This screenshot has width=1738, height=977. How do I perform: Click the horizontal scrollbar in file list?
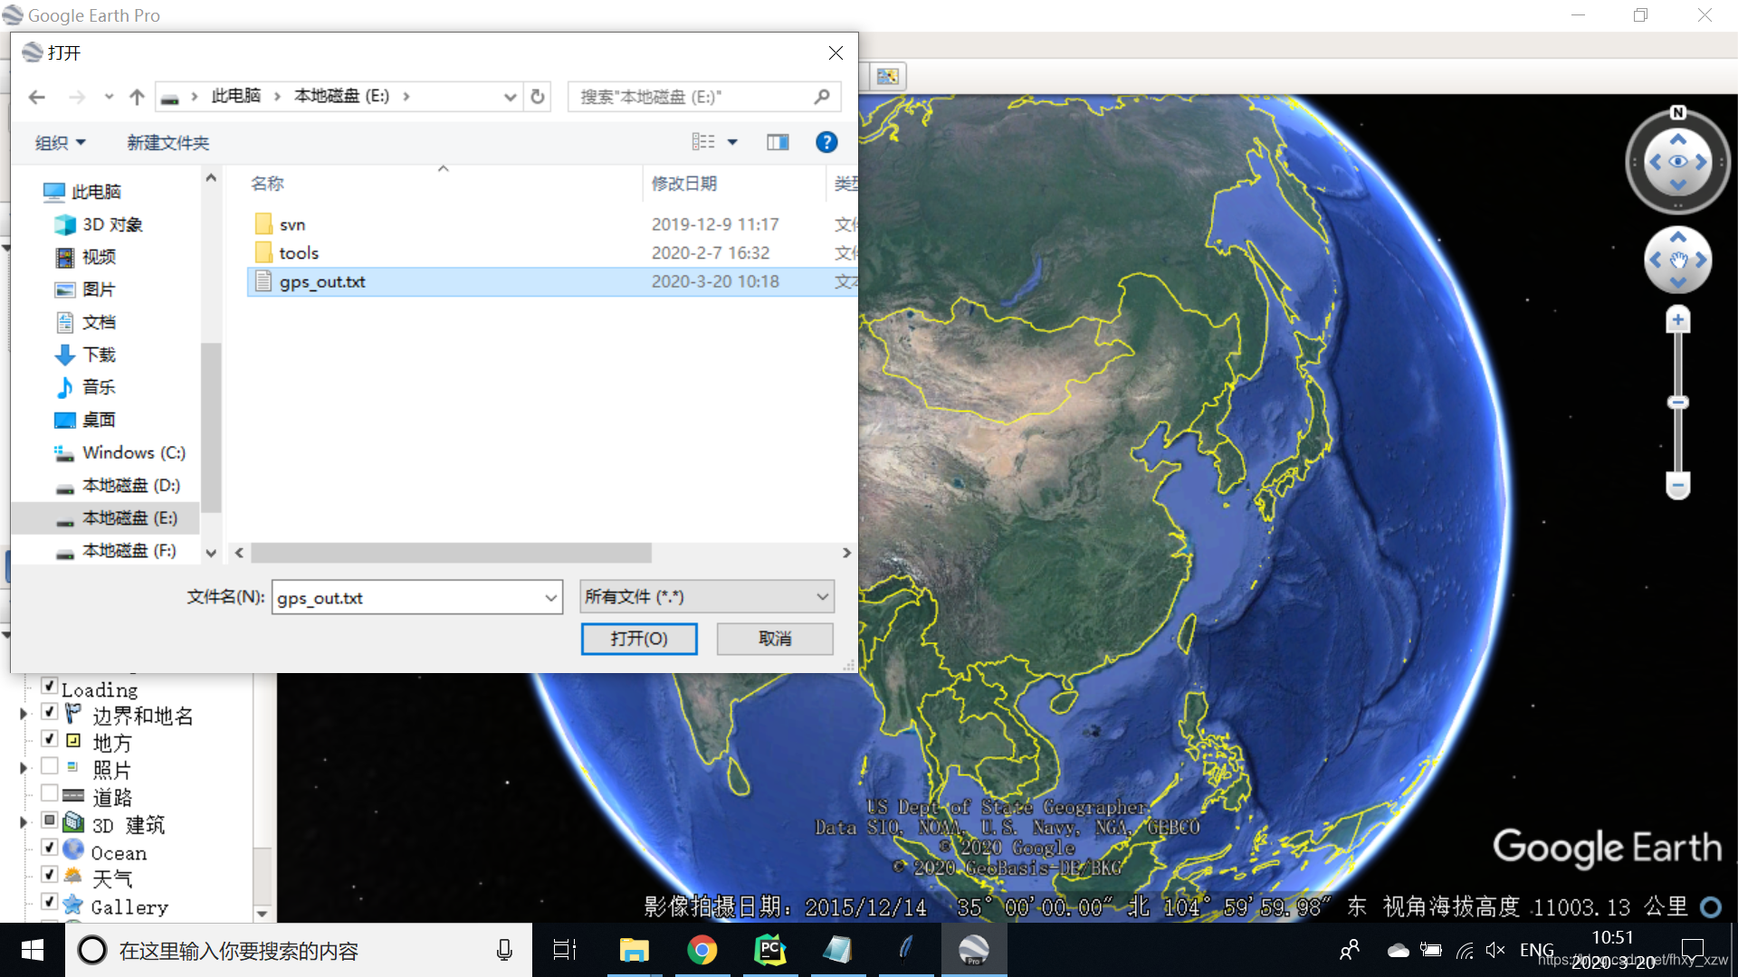click(x=451, y=553)
